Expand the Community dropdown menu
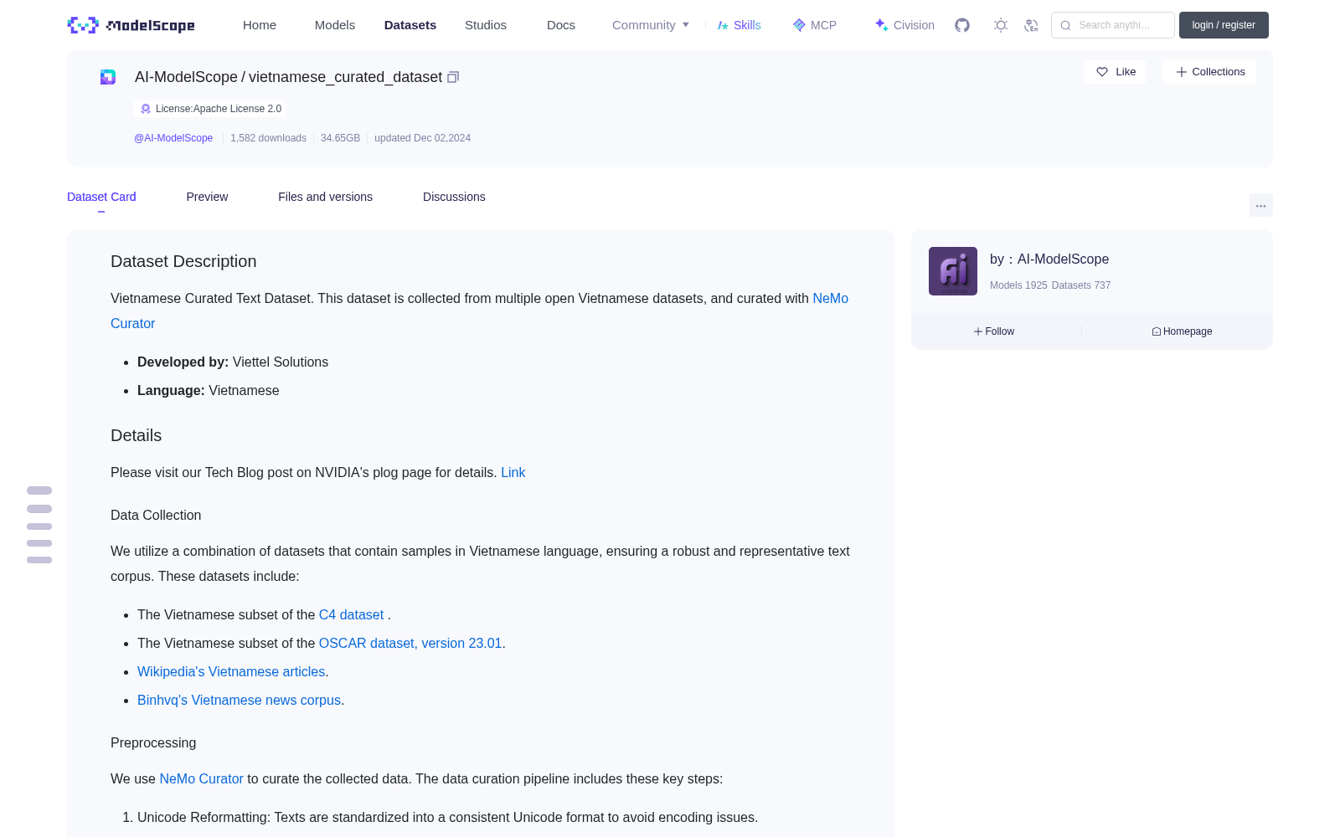Screen dimensions: 1340x837 pyautogui.click(x=651, y=25)
